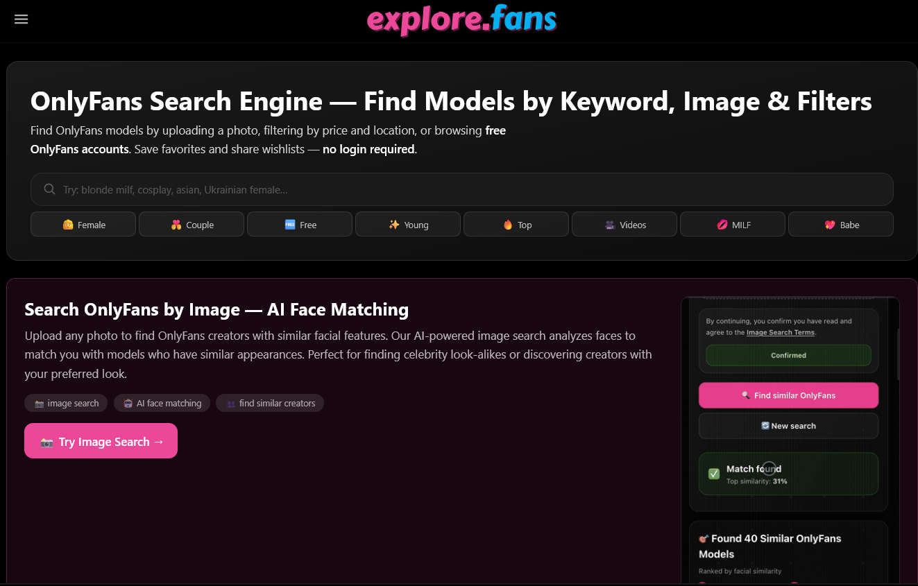Select the Free filter chip
Viewport: 918px width, 586px height.
coord(300,225)
